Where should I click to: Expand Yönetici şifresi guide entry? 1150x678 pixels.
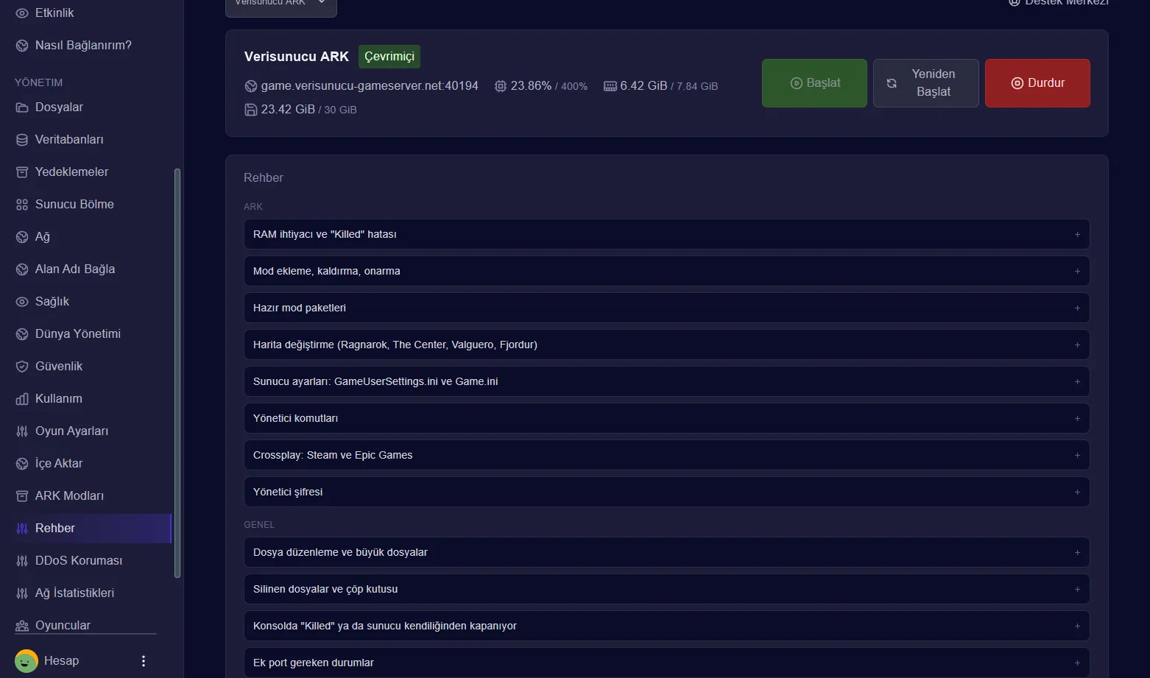pos(667,492)
